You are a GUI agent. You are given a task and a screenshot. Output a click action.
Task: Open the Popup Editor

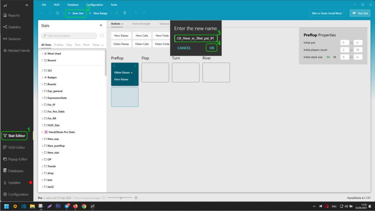click(18, 159)
